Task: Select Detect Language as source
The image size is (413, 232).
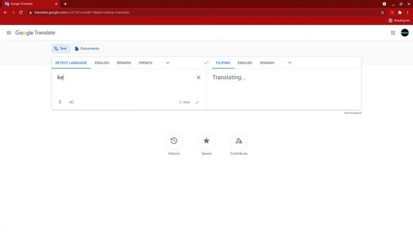Action: click(x=71, y=63)
